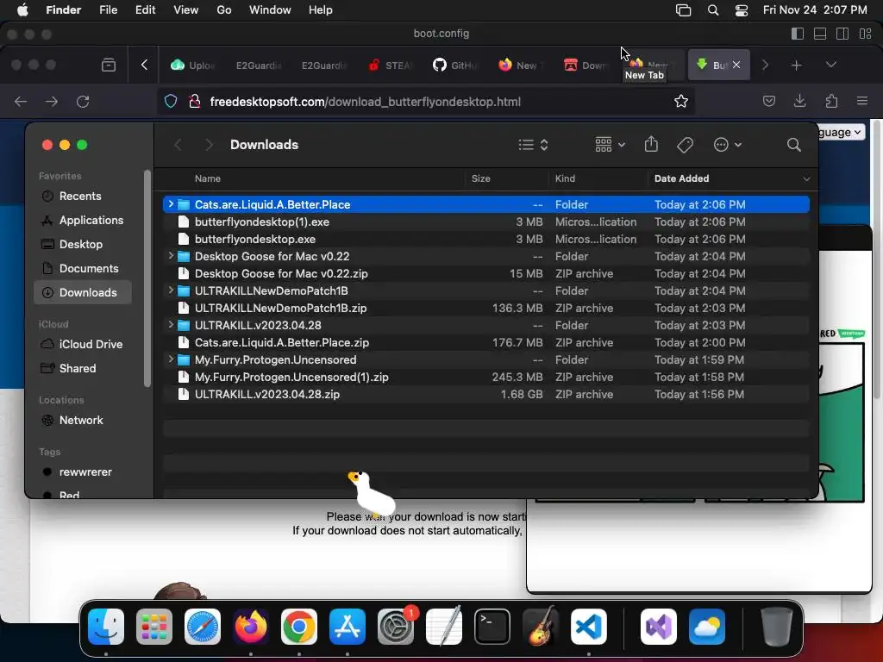The height and width of the screenshot is (662, 883).
Task: Bookmark this page with star icon
Action: [x=681, y=102]
